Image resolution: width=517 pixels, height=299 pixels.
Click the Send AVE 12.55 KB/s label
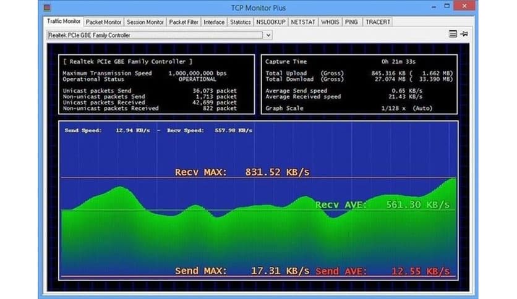click(382, 271)
